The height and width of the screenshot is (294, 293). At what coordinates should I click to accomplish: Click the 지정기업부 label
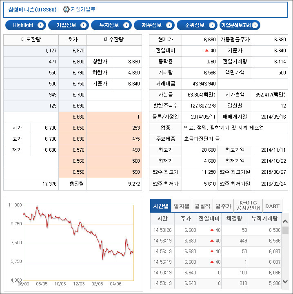(83, 9)
